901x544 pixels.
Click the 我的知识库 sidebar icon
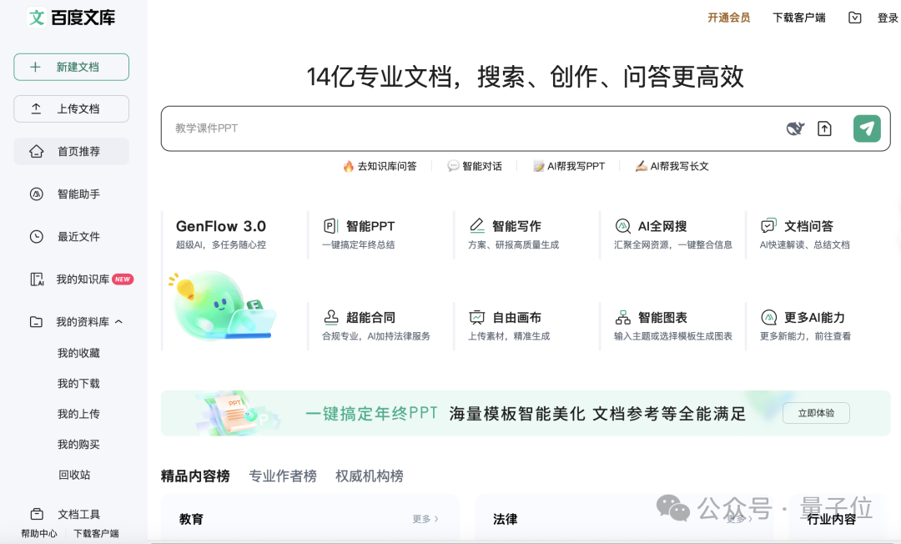pyautogui.click(x=37, y=280)
